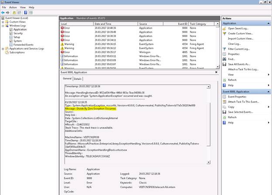Switch to the General tab

(x=67, y=78)
